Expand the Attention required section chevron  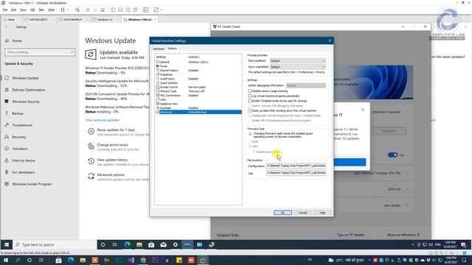click(x=407, y=112)
